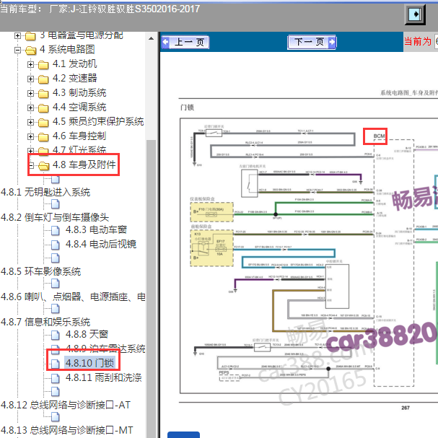Open 4.8.1 无钥匙进入系统 page
This screenshot has width=438, height=438.
pyautogui.click(x=45, y=192)
